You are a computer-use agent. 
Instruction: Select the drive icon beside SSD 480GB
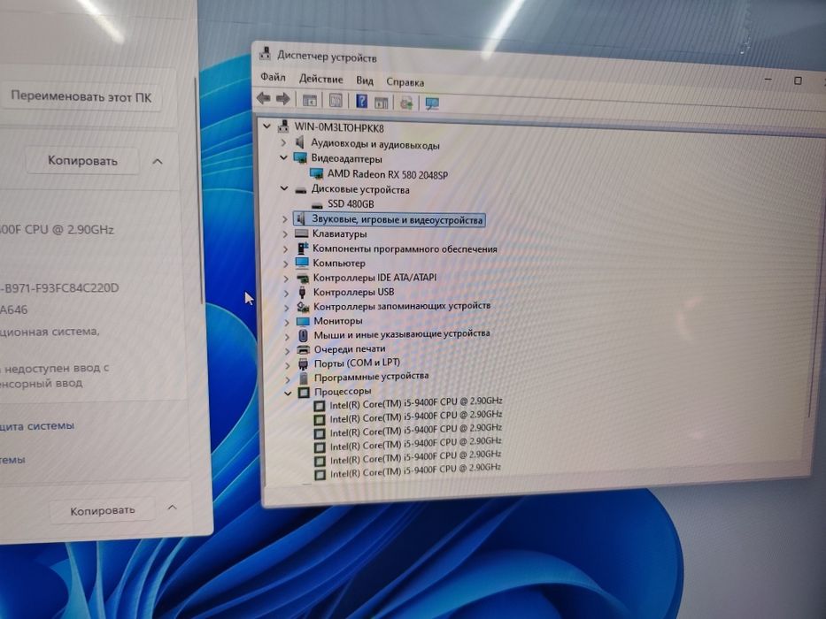(317, 204)
